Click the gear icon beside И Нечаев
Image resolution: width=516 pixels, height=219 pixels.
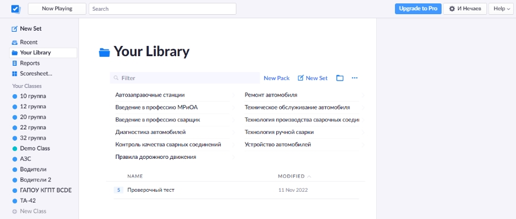point(452,9)
